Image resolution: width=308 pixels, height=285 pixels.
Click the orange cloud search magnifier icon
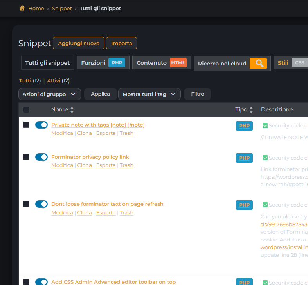(258, 64)
